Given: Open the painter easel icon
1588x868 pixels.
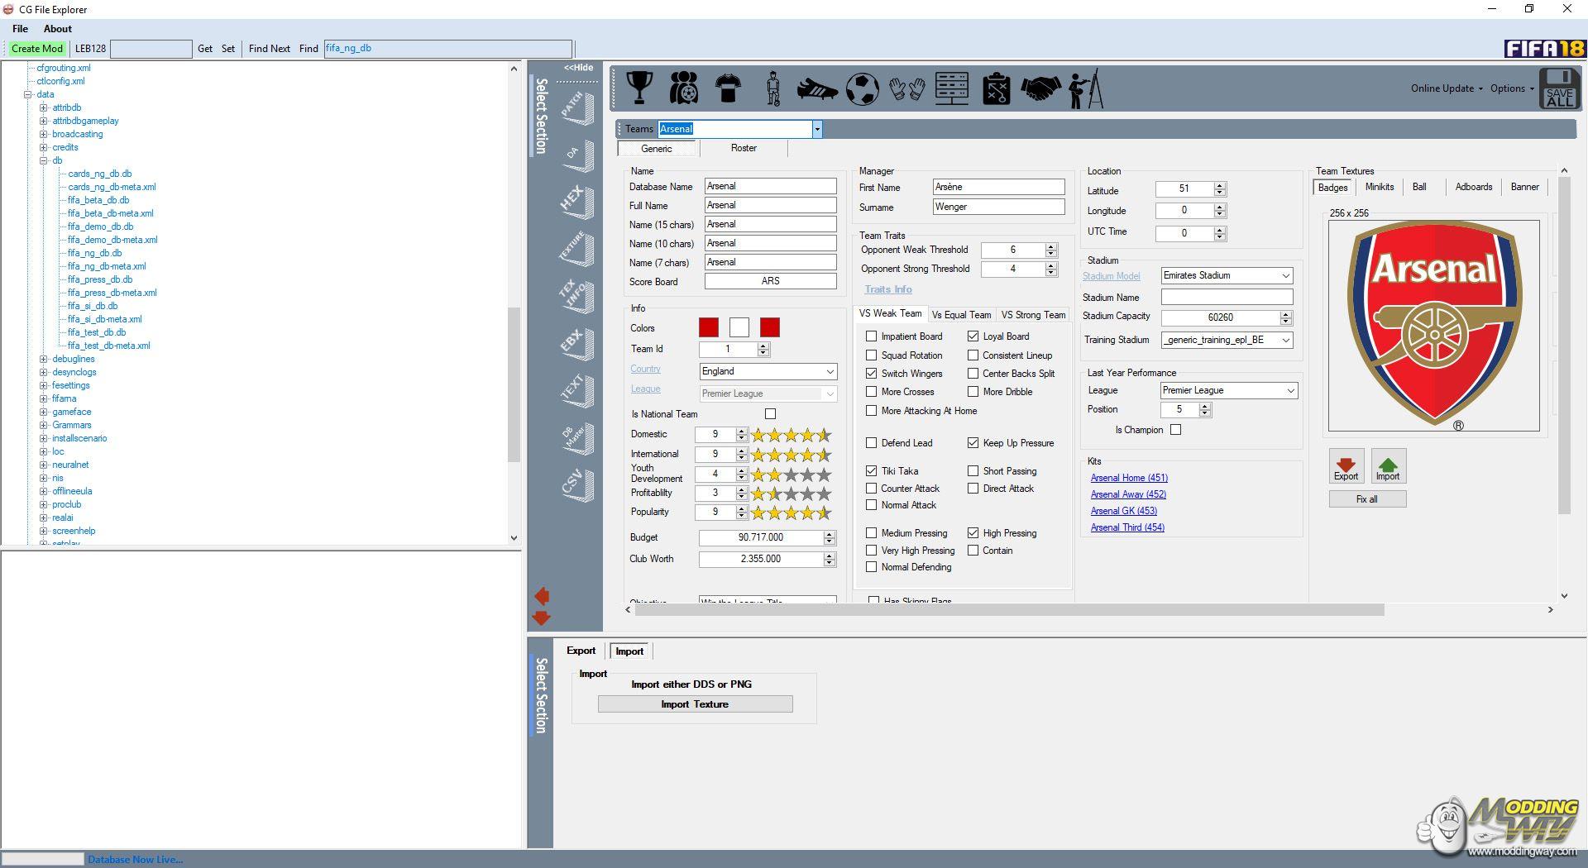Looking at the screenshot, I should coord(1085,88).
